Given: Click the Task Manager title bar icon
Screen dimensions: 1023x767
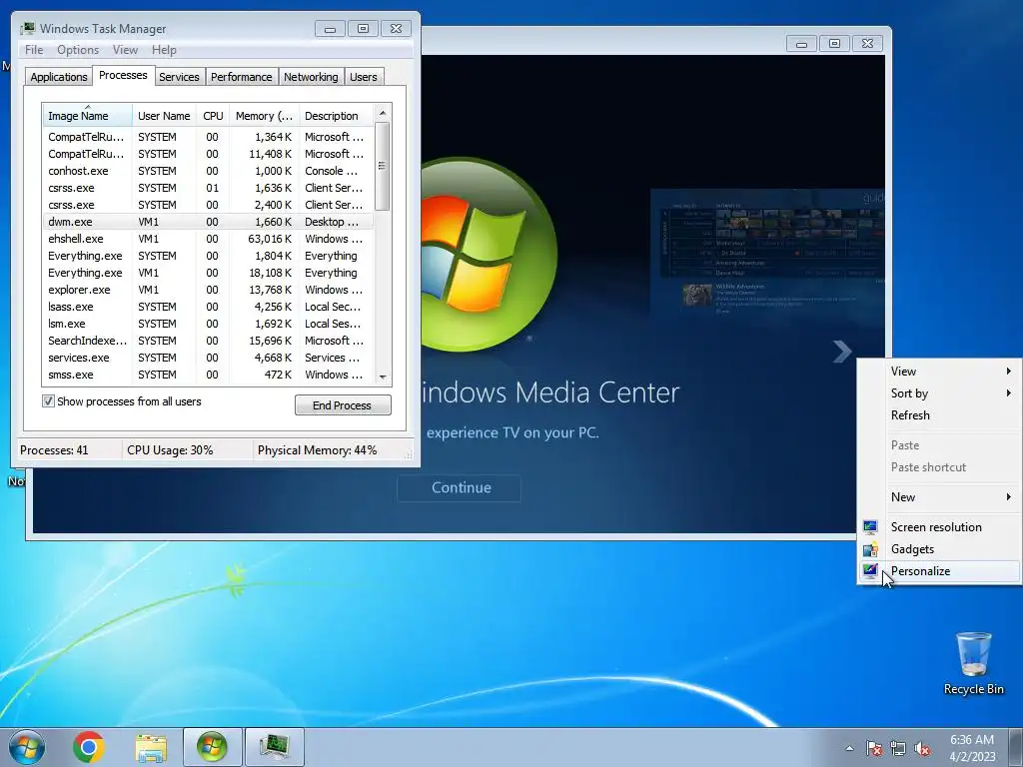Looking at the screenshot, I should [x=27, y=29].
